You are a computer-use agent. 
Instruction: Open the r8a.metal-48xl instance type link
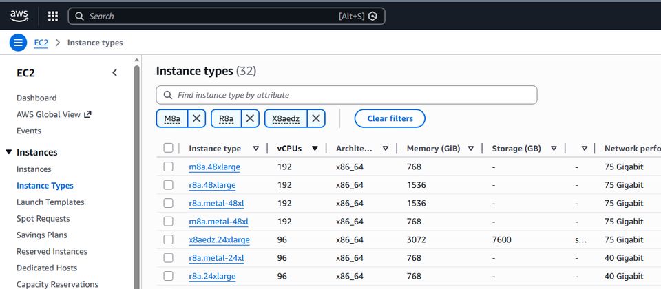216,203
